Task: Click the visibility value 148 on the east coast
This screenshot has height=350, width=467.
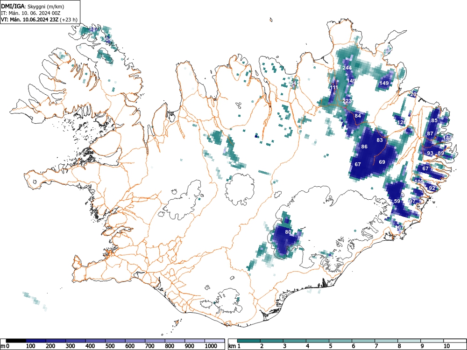Action: pos(448,138)
